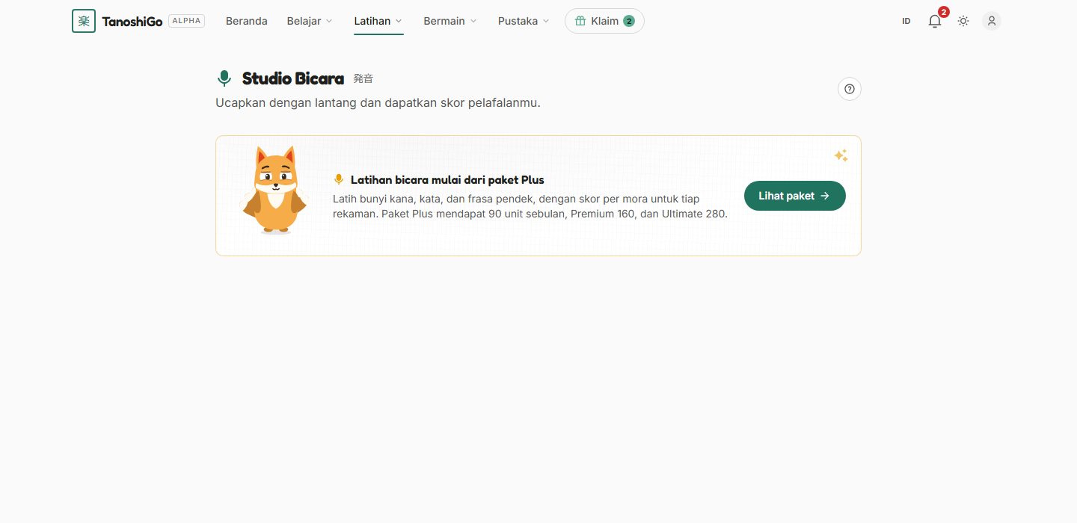The image size is (1077, 523).
Task: Click the help question mark icon
Action: 850,89
